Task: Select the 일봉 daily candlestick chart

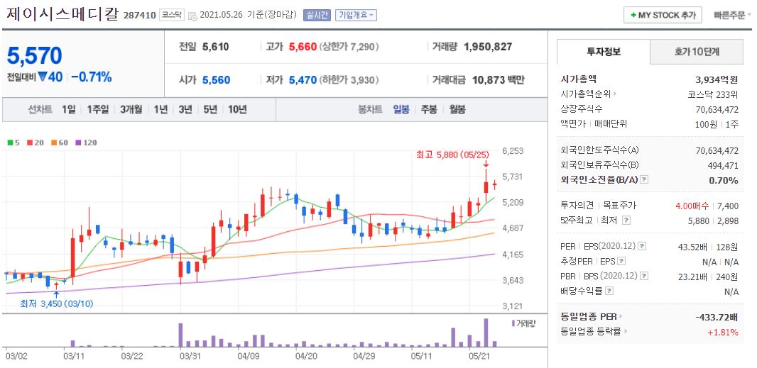Action: click(401, 109)
